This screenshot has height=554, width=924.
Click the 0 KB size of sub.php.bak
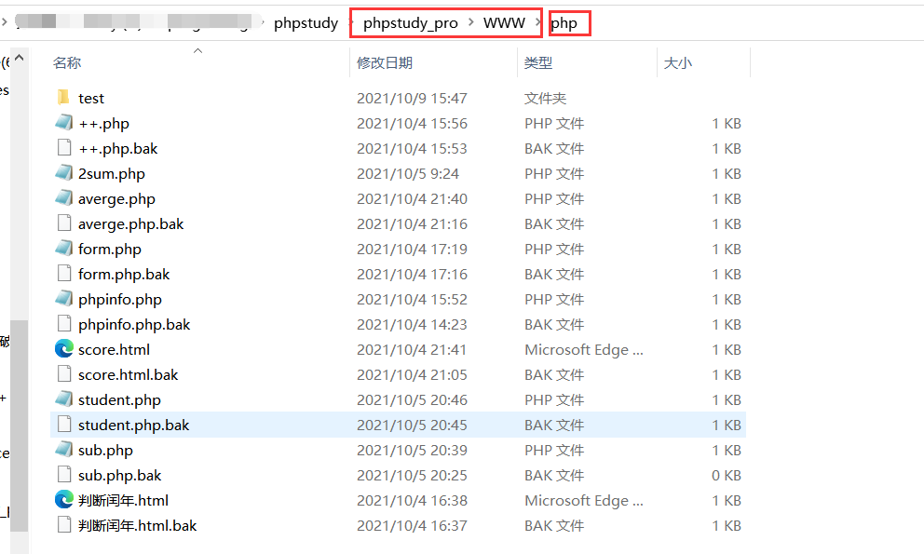(x=726, y=475)
